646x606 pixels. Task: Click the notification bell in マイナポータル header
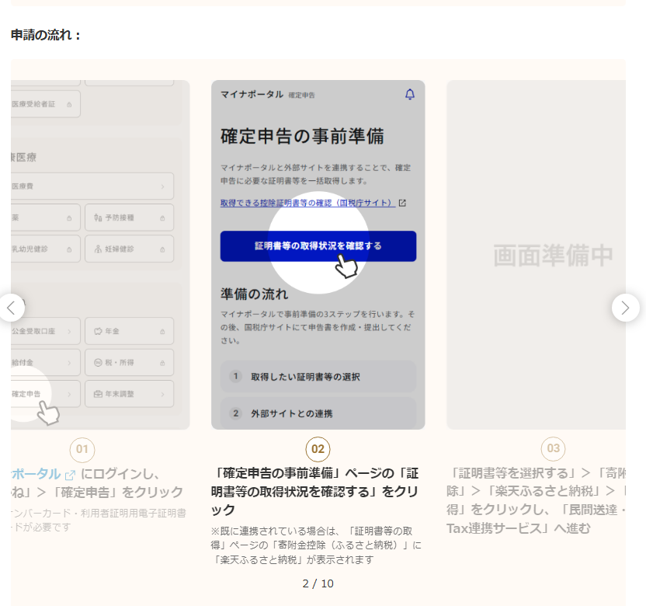(x=410, y=94)
